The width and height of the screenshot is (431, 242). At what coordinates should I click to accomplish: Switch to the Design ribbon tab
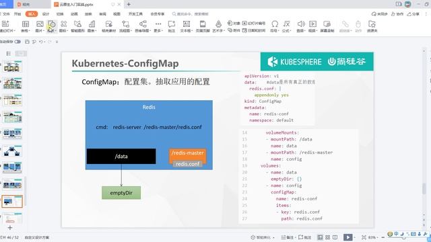click(46, 13)
